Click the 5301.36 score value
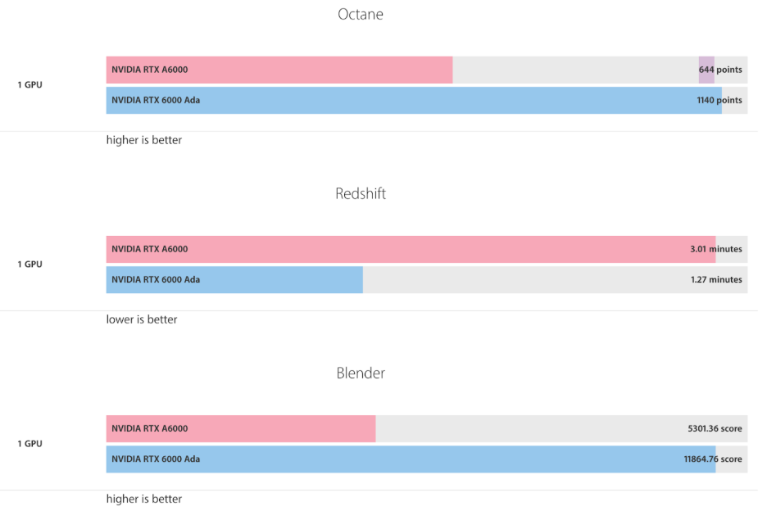 [715, 428]
